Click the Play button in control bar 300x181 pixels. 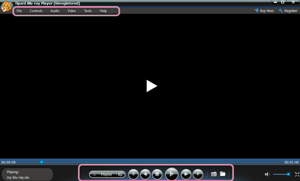pos(171,174)
